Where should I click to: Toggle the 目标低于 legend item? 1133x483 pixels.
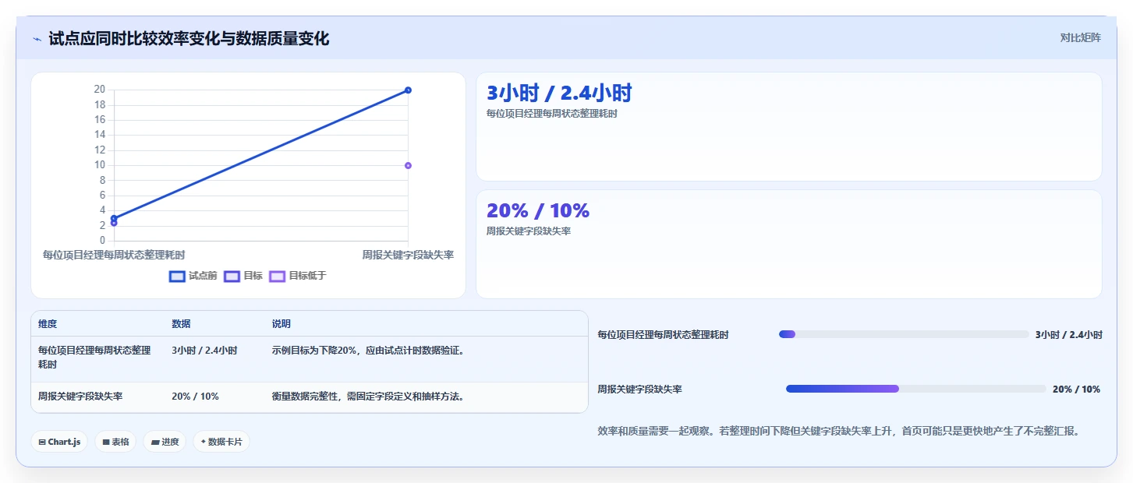tap(298, 276)
